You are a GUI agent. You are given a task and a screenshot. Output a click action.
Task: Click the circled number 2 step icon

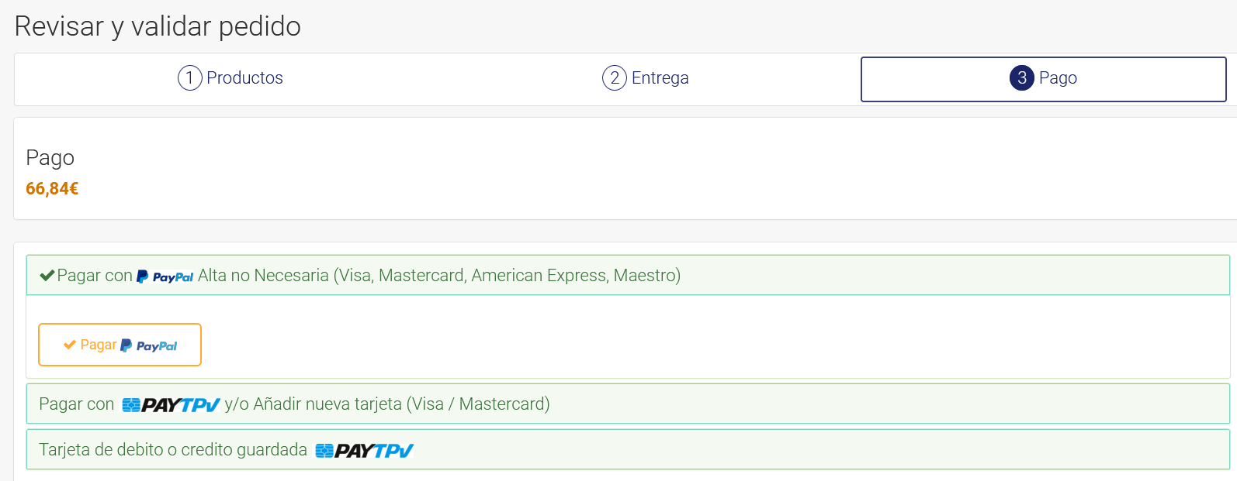click(615, 78)
